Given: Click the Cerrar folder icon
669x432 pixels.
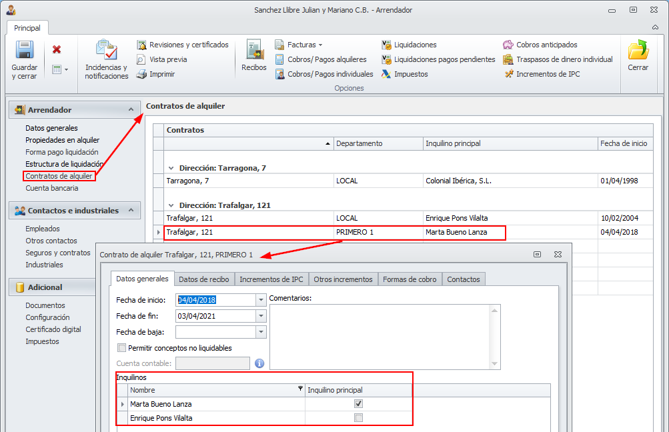Looking at the screenshot, I should pyautogui.click(x=638, y=50).
